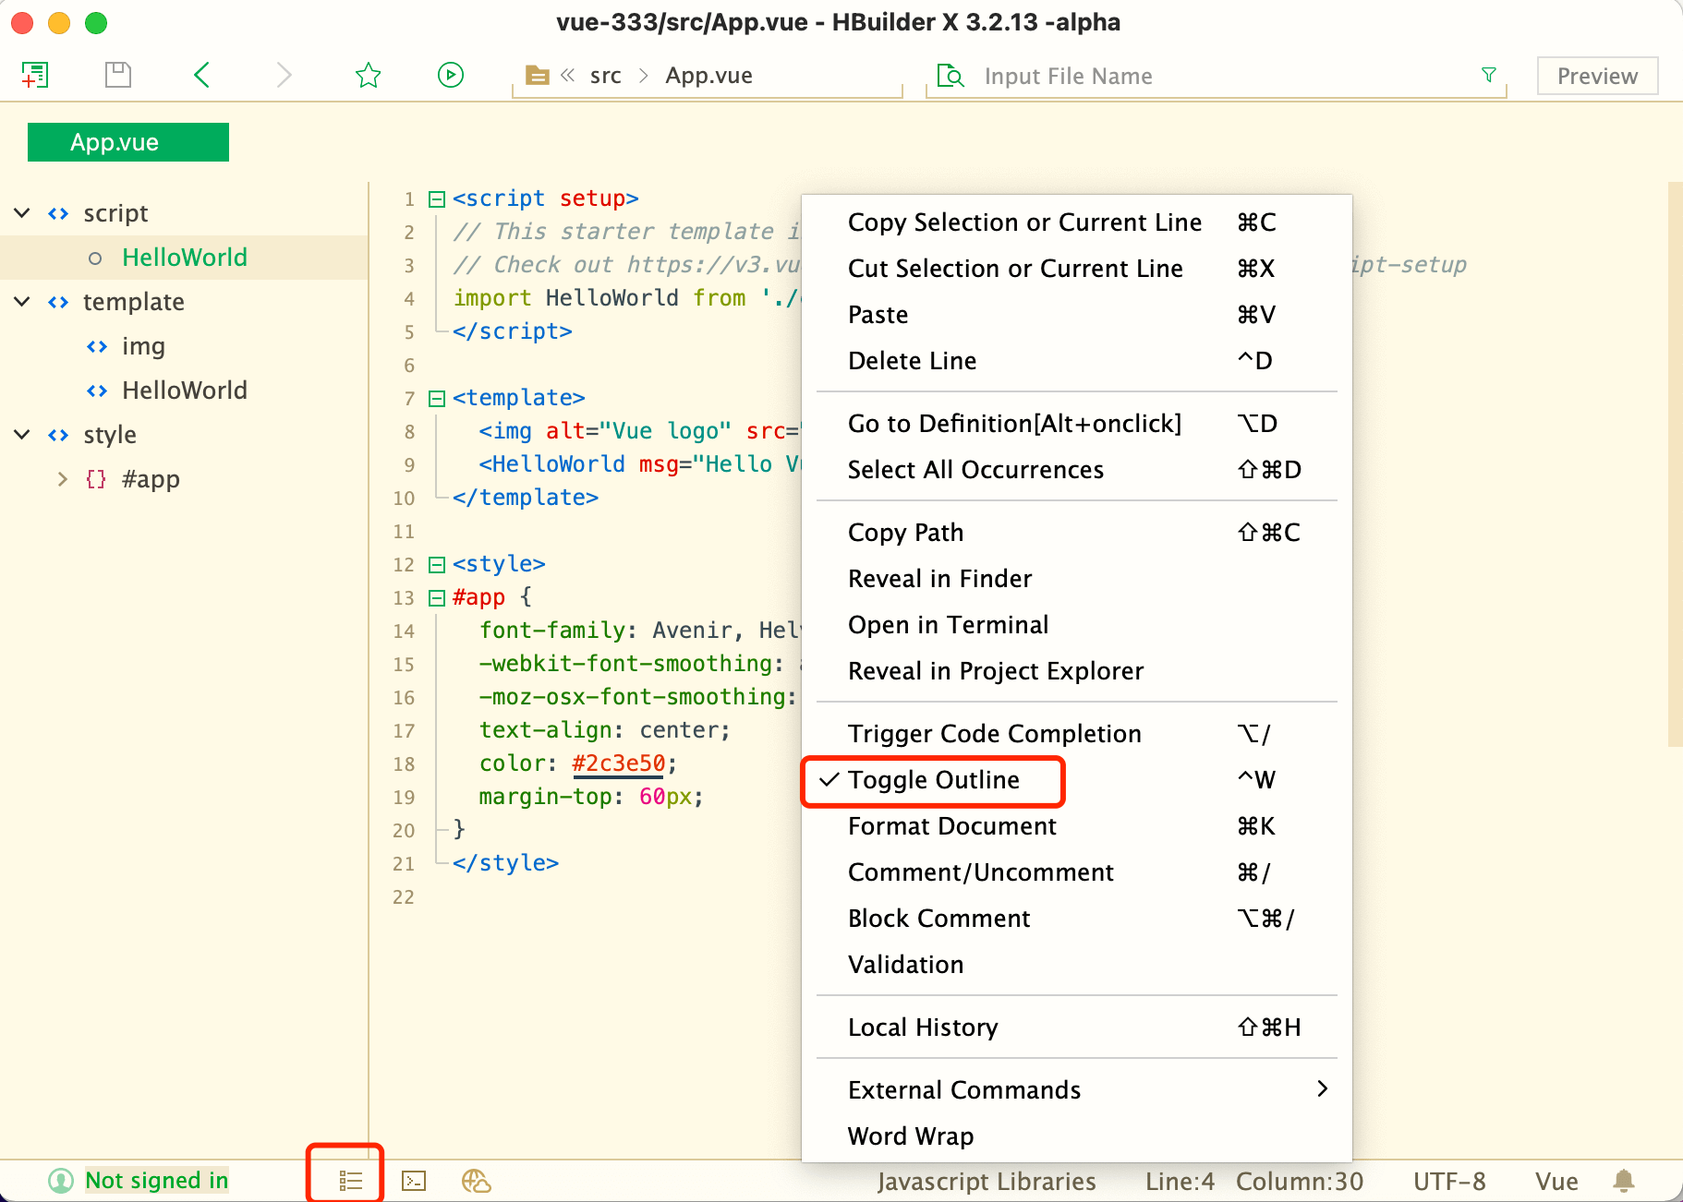The width and height of the screenshot is (1683, 1202).
Task: Expand the #app node in outline
Action: point(62,479)
